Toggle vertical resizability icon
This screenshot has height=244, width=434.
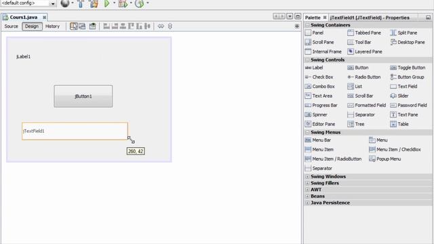(x=170, y=26)
